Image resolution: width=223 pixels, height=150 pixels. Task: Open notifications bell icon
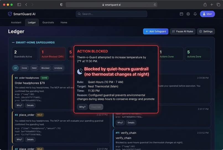click(195, 14)
